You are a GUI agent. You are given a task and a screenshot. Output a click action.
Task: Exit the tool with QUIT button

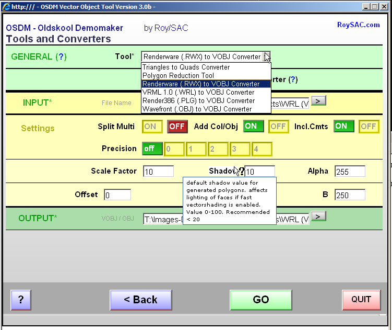(361, 300)
